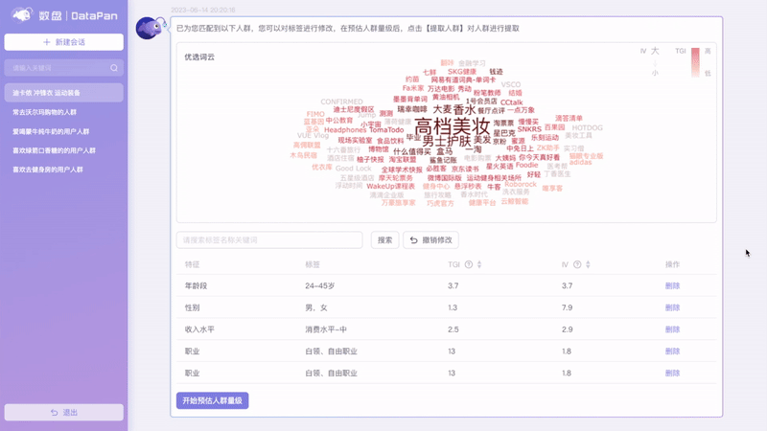
Task: Click the 搜索 button
Action: coord(385,240)
